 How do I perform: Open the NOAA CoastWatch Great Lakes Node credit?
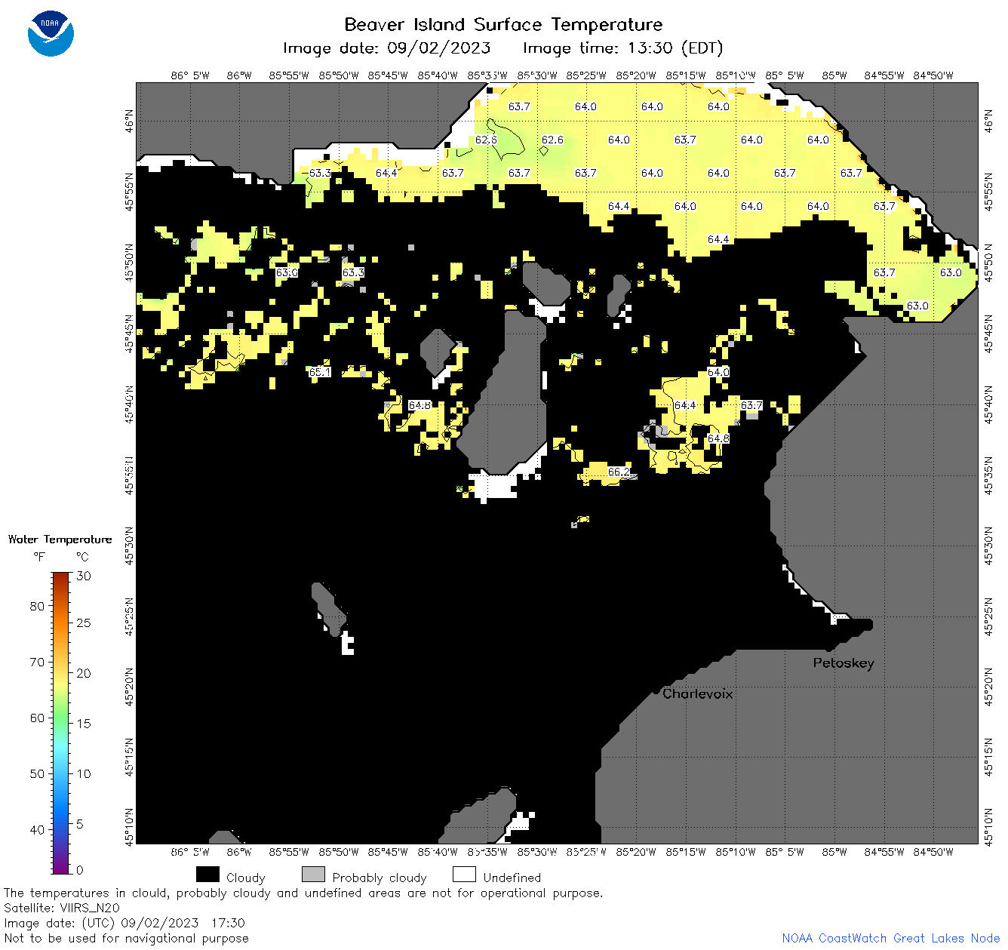(891, 938)
